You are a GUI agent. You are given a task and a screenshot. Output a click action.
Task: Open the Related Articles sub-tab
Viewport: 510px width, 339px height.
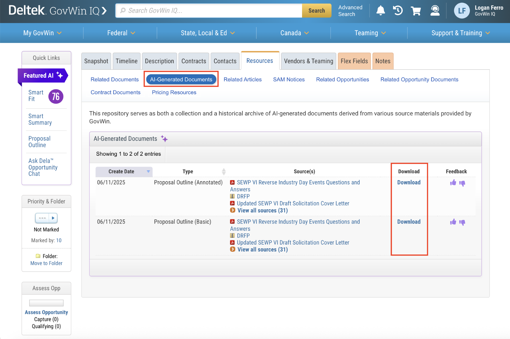pos(242,79)
